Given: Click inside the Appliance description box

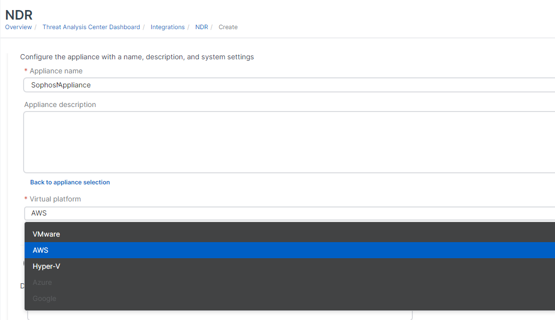Looking at the screenshot, I should (289, 142).
